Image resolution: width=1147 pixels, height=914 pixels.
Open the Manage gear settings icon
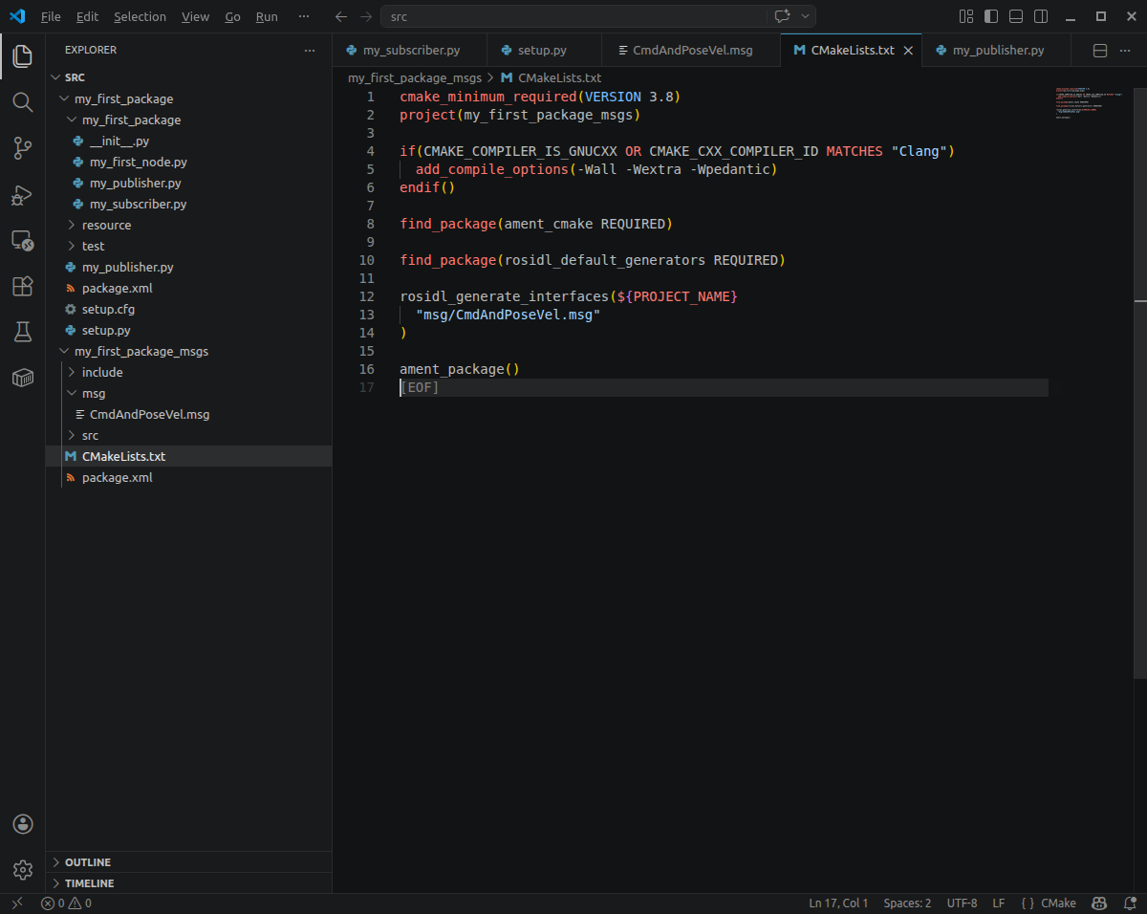coord(23,870)
